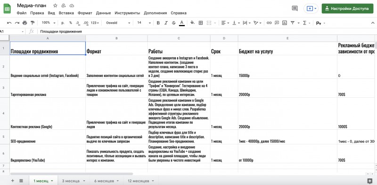
Task: Print the spreadsheet with the printer icon
Action: (x=25, y=23)
